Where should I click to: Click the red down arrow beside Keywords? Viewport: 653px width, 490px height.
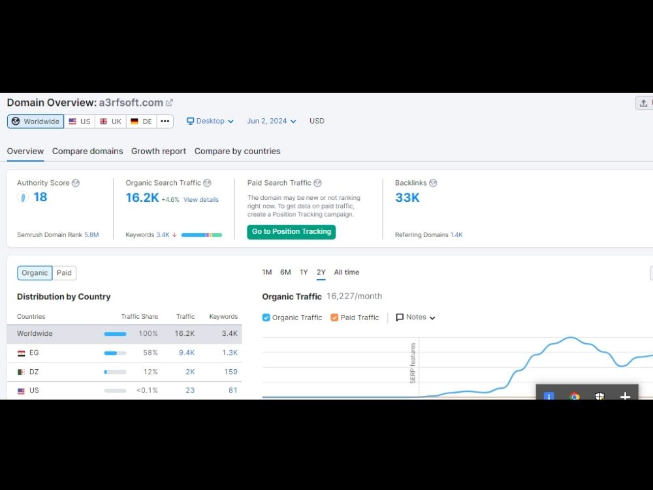pos(174,235)
